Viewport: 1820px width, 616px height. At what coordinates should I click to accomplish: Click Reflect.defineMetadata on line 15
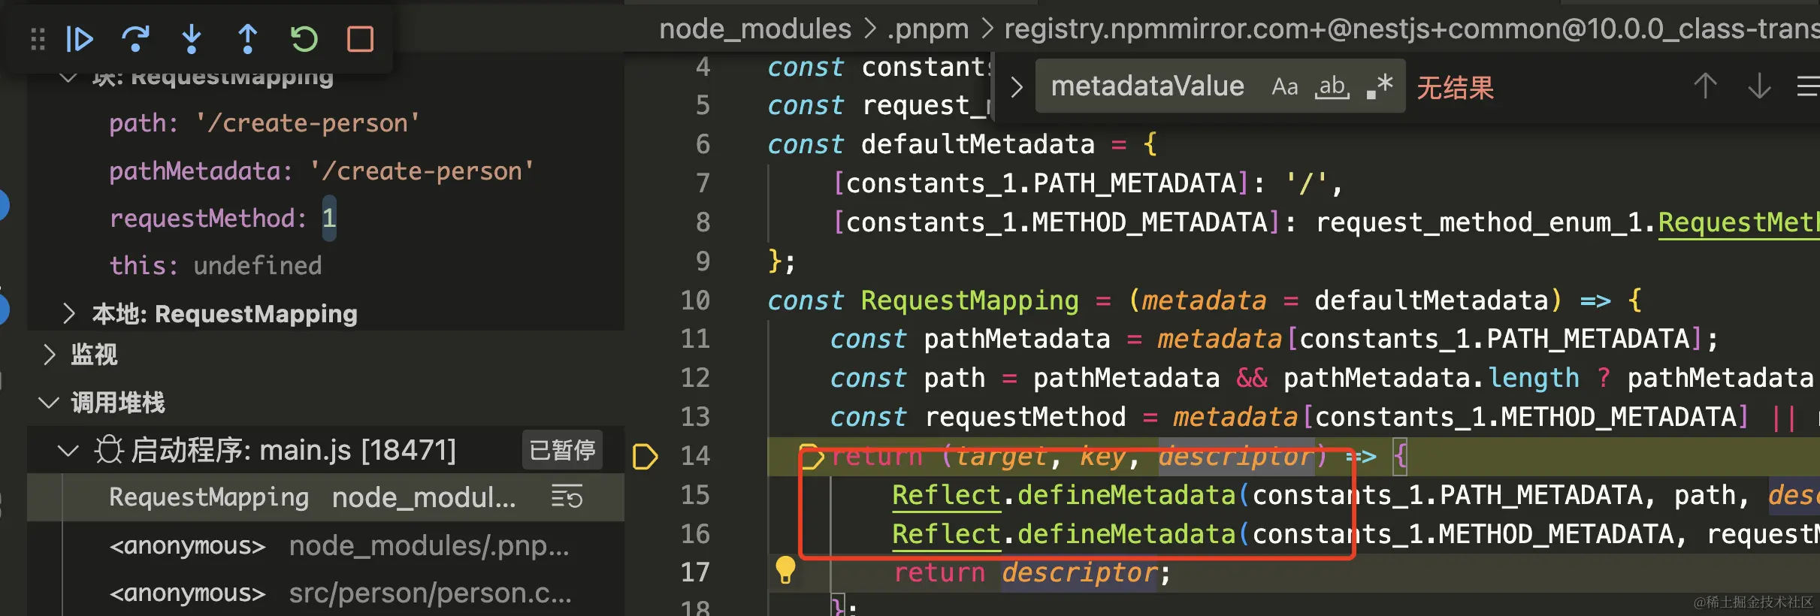[1064, 495]
